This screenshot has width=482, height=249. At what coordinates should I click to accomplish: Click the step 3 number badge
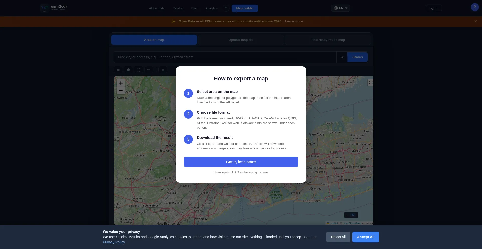click(188, 139)
